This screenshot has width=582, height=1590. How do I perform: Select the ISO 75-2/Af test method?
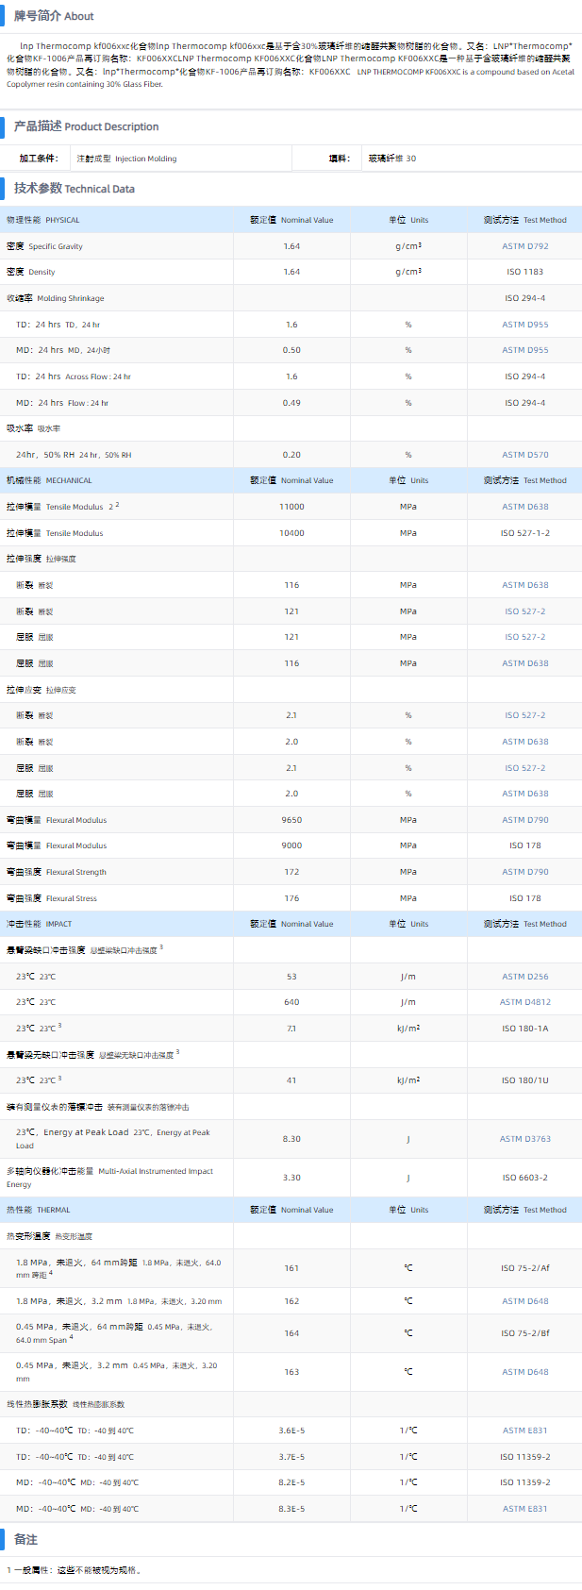(524, 1268)
